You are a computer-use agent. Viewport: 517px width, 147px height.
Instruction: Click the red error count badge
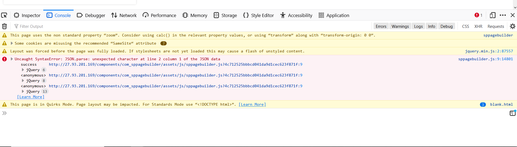(x=478, y=15)
